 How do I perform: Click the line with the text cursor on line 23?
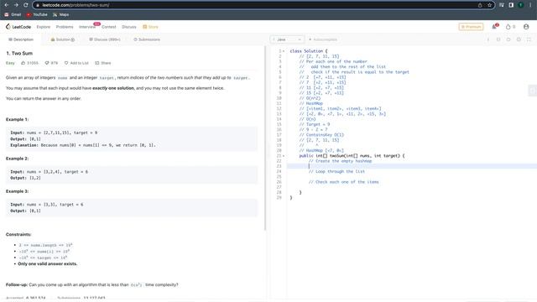(412, 166)
